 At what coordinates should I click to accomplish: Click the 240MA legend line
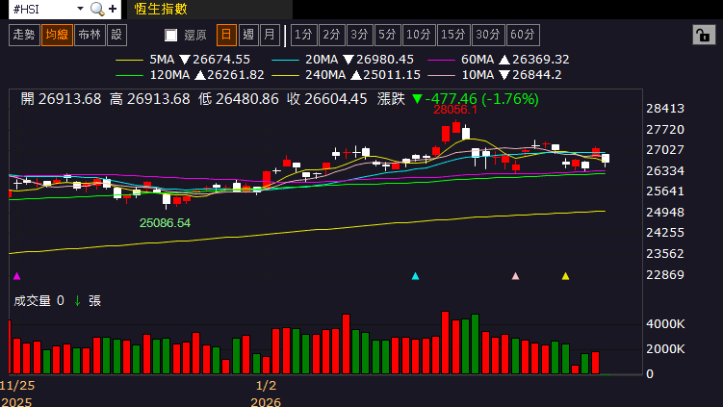[x=285, y=75]
